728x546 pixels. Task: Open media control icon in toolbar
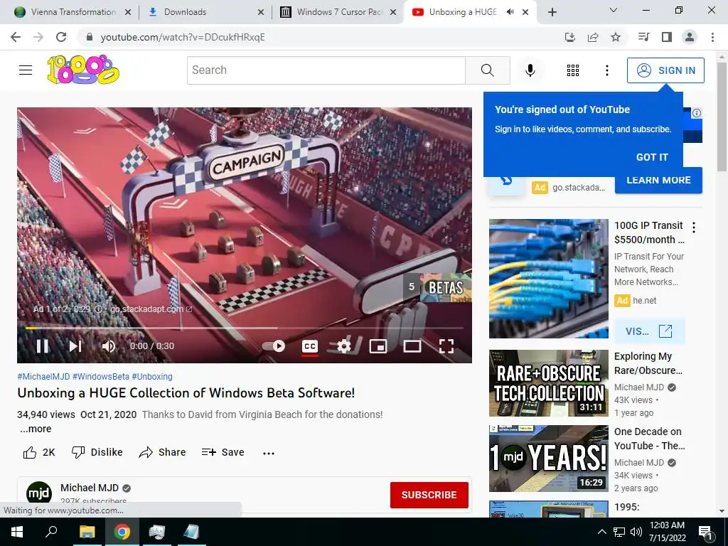click(x=643, y=37)
